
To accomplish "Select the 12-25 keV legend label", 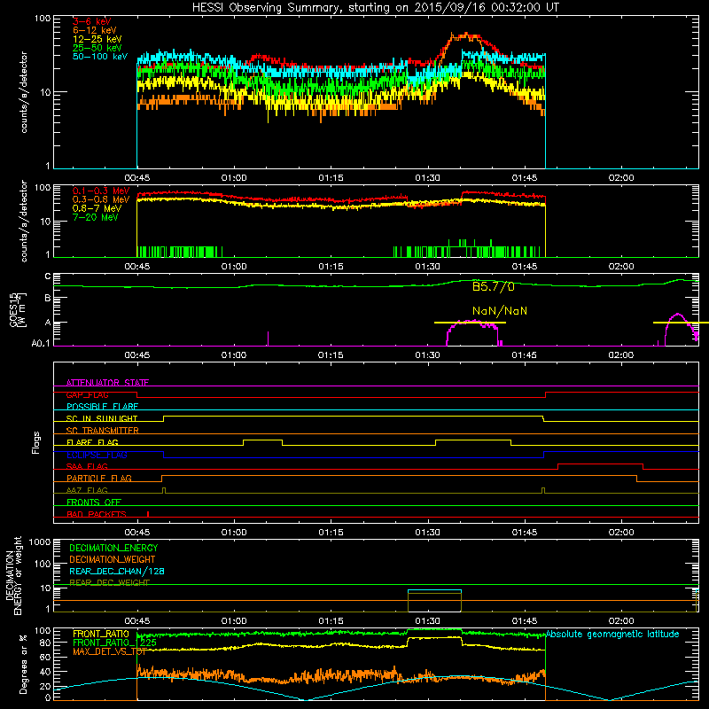I will [97, 39].
